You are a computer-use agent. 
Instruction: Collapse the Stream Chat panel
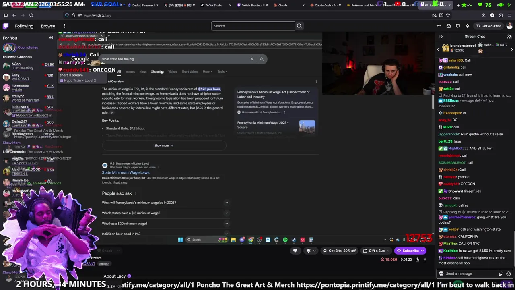[441, 37]
